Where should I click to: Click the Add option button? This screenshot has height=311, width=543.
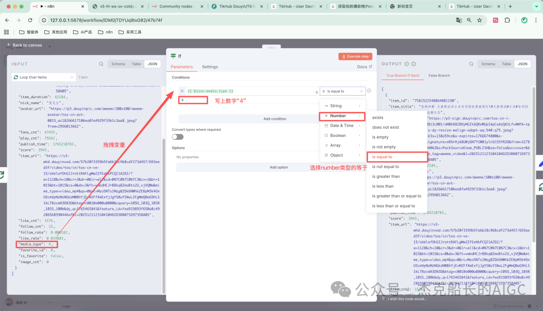click(279, 167)
